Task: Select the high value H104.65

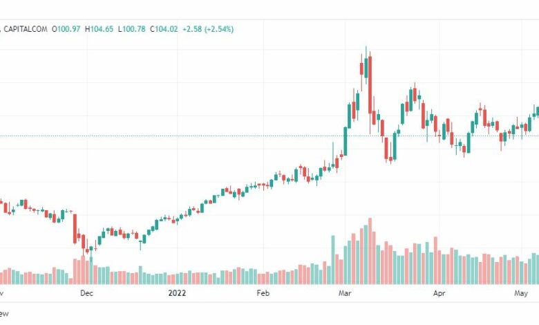Action: pos(99,29)
